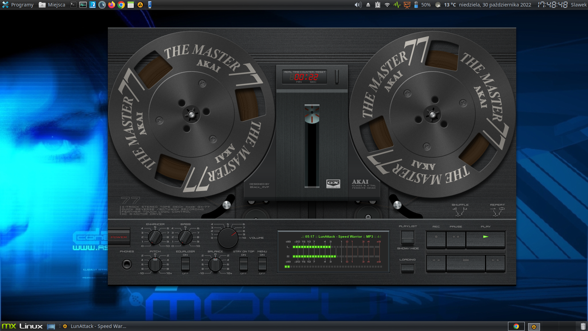Image resolution: width=588 pixels, height=331 pixels.
Task: Click the PITCH knob
Action: tap(155, 265)
